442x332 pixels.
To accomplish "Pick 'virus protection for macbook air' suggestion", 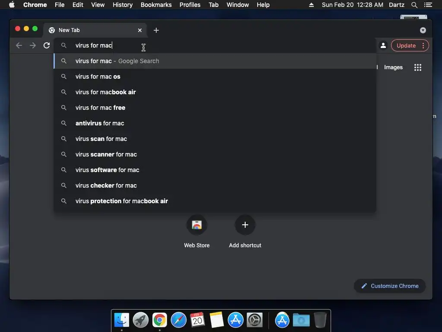I will [x=215, y=201].
